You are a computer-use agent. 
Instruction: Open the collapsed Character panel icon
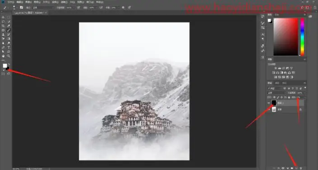click(263, 34)
